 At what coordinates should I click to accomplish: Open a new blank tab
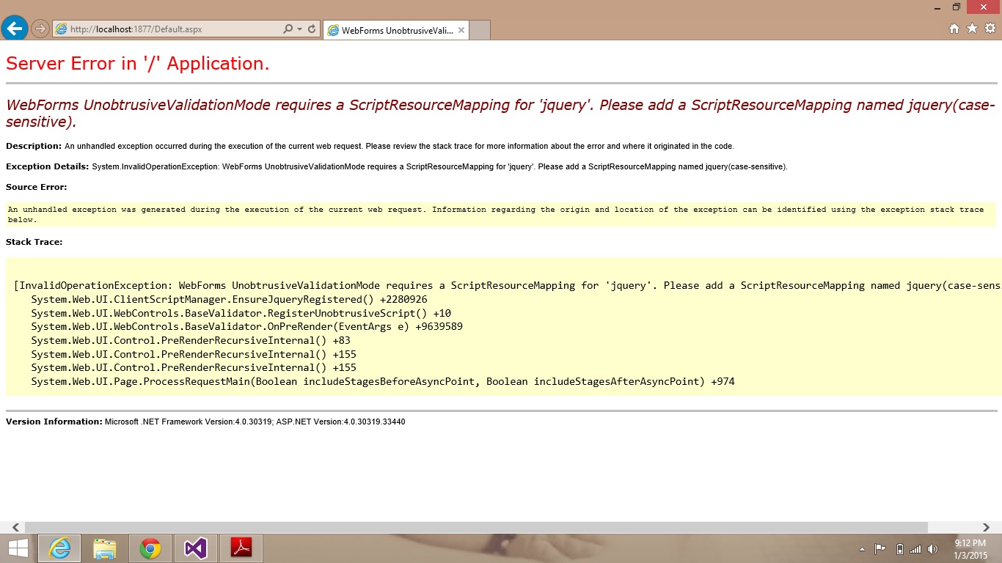(x=479, y=30)
